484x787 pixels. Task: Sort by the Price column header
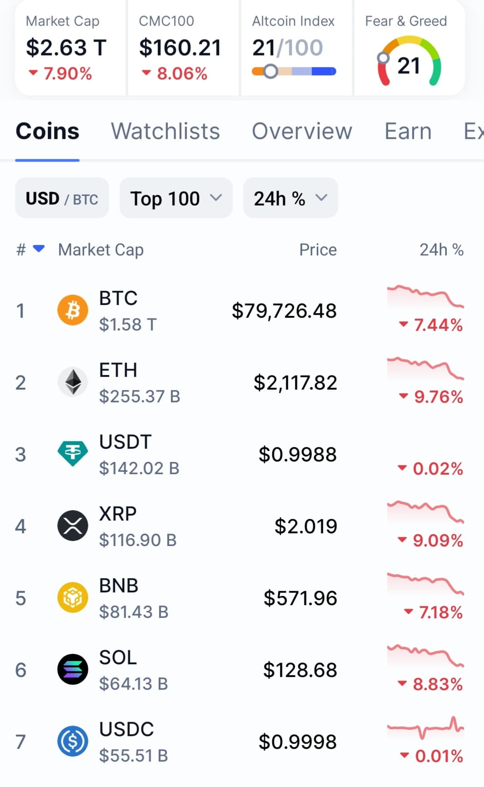click(x=318, y=250)
